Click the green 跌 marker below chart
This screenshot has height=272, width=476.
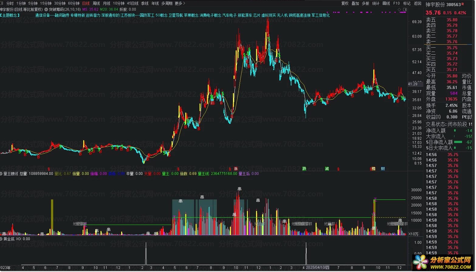click(304, 169)
